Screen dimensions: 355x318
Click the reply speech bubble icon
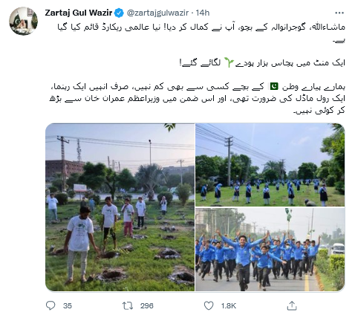coord(51,305)
